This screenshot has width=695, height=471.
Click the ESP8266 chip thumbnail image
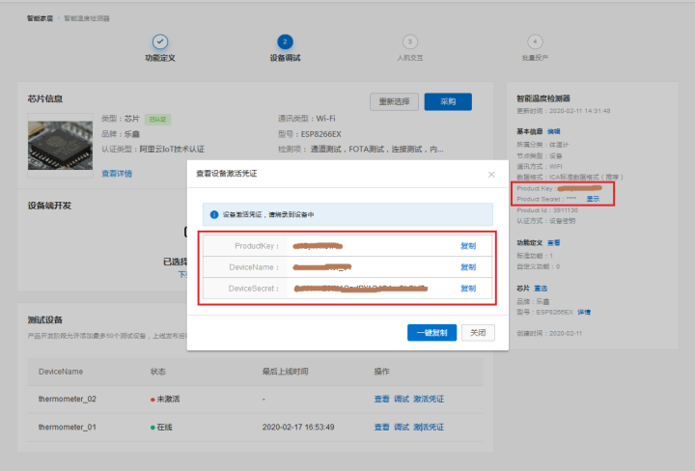click(x=60, y=146)
